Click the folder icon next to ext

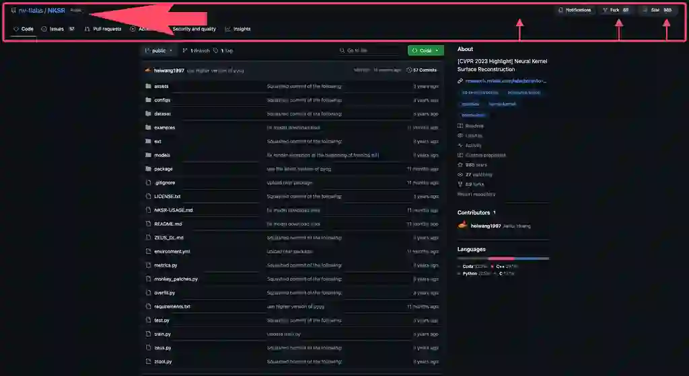click(x=148, y=141)
